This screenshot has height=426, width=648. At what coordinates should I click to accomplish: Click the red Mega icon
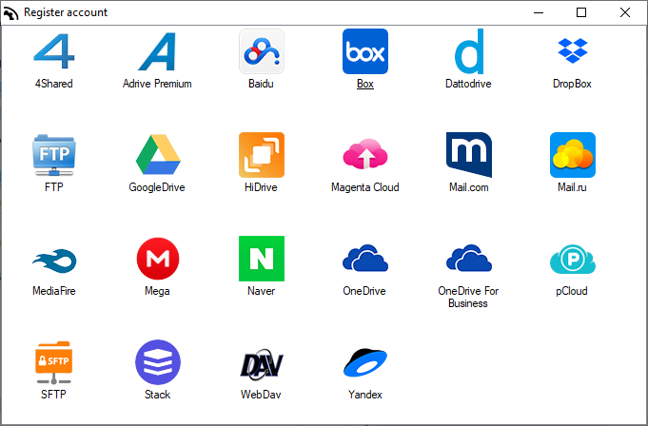[157, 259]
